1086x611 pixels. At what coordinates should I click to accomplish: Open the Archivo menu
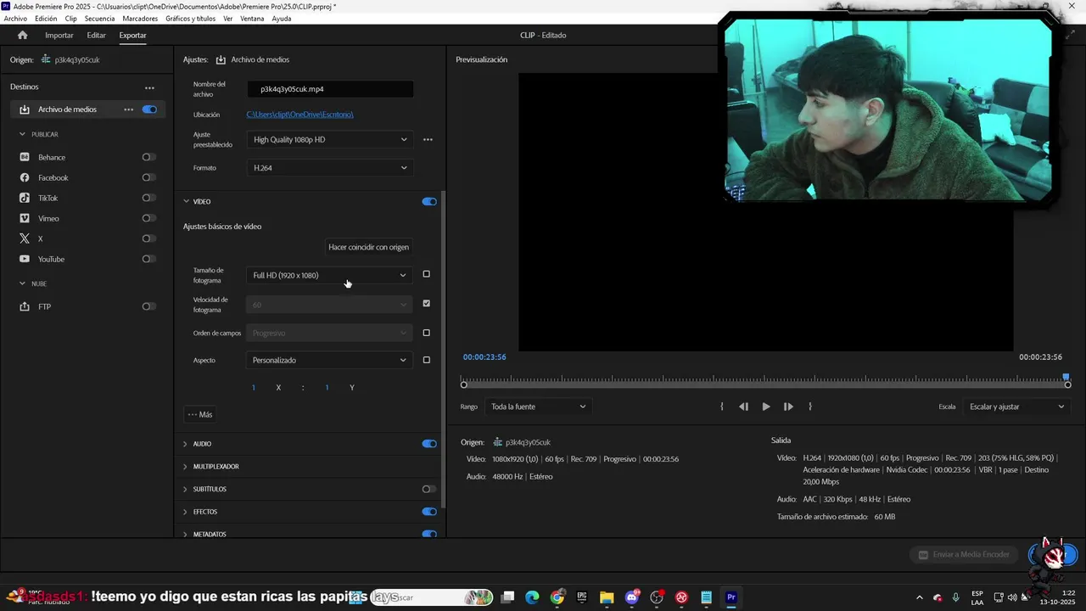coord(15,19)
